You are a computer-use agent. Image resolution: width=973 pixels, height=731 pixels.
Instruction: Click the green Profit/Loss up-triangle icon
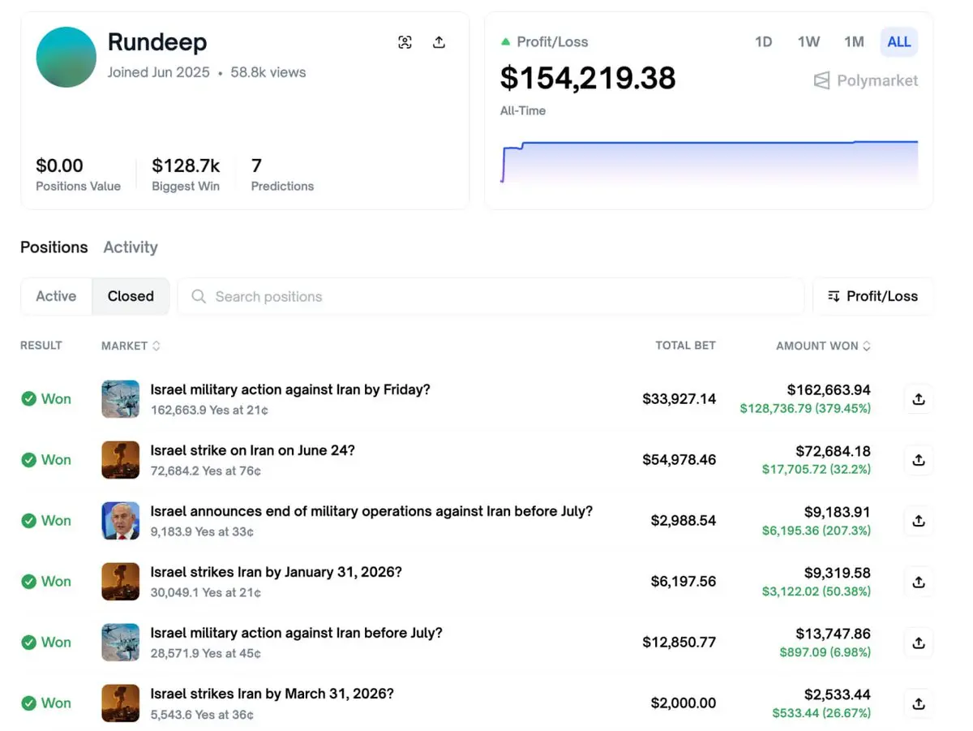tap(506, 41)
